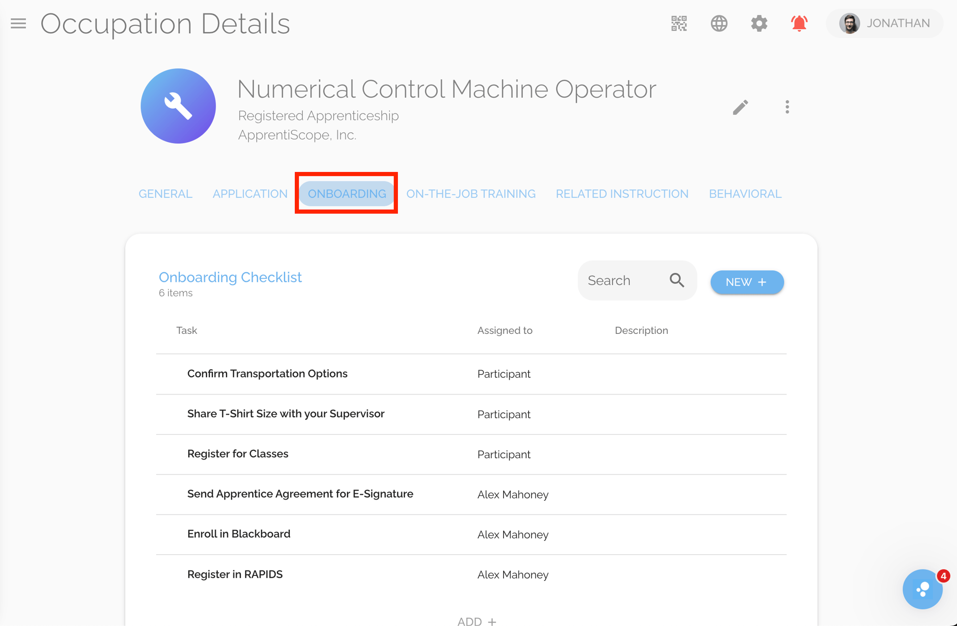The width and height of the screenshot is (957, 626).
Task: Click the NEW button to add a task
Action: coord(746,282)
